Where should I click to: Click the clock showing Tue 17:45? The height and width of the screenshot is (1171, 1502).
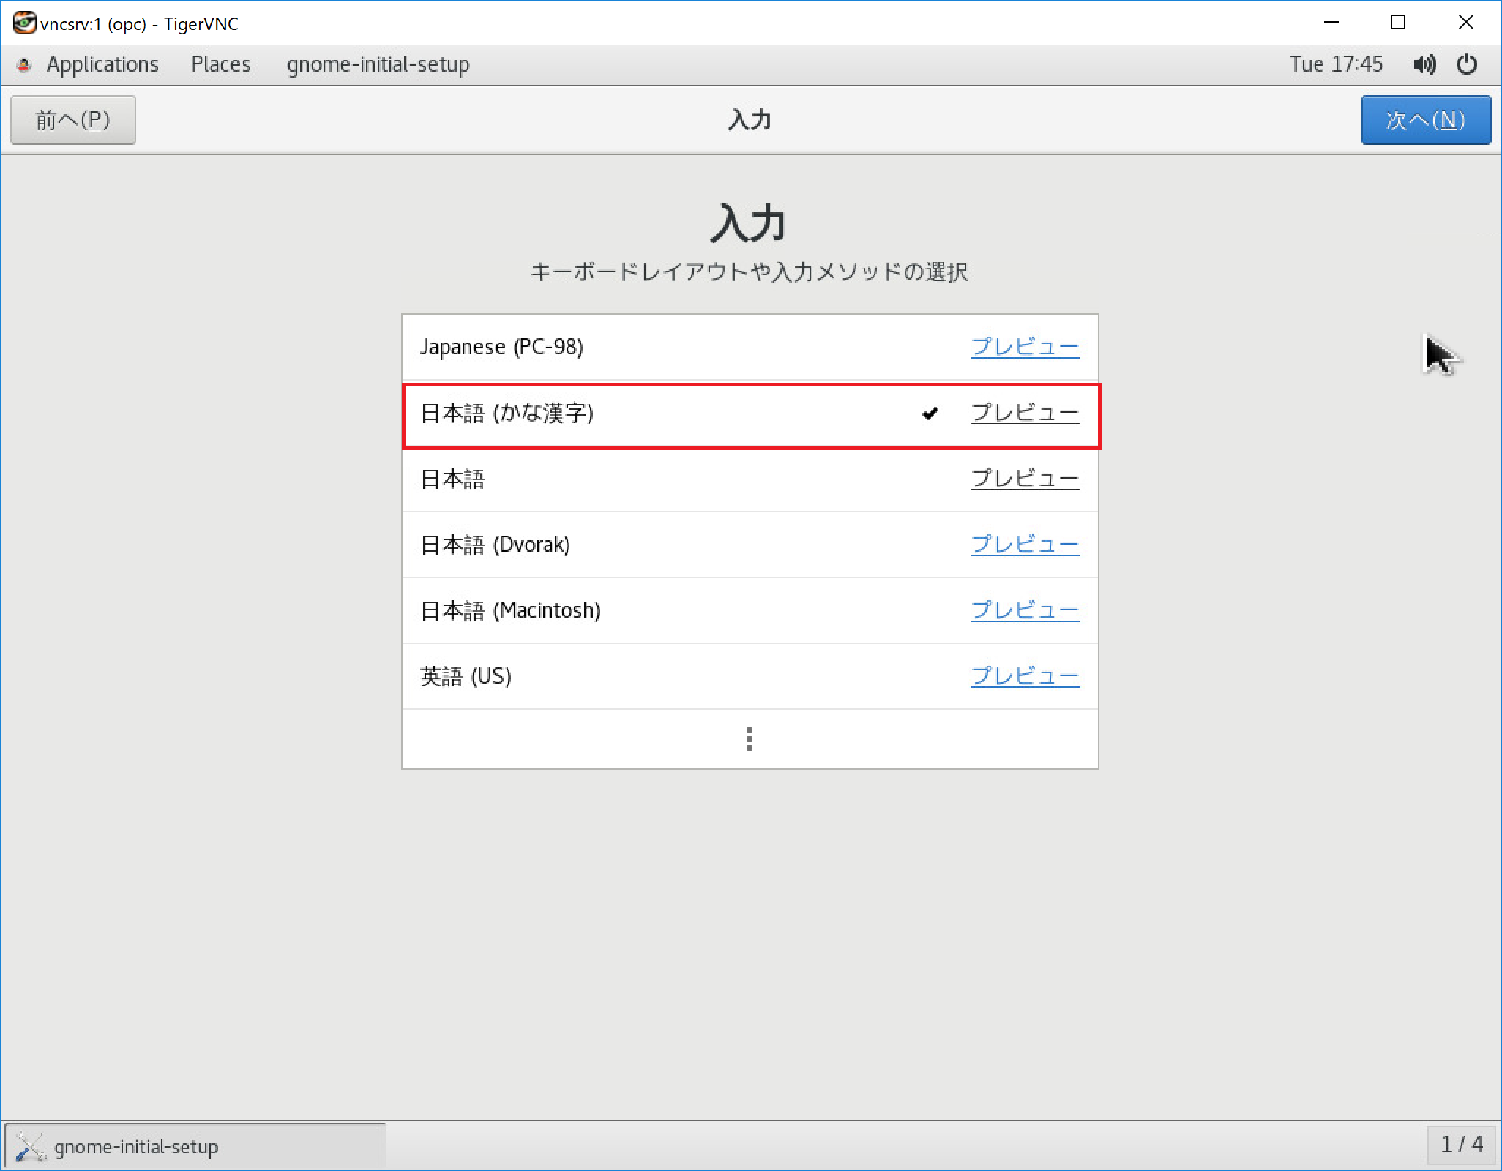[x=1337, y=64]
